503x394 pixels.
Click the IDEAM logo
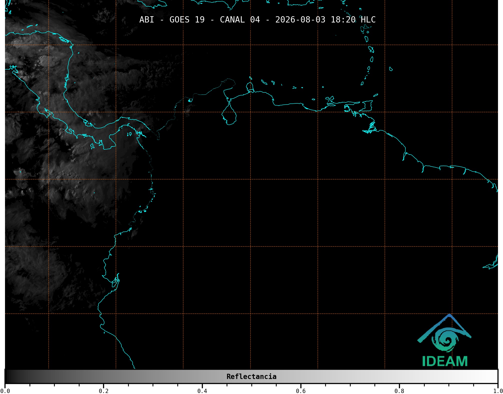point(444,340)
